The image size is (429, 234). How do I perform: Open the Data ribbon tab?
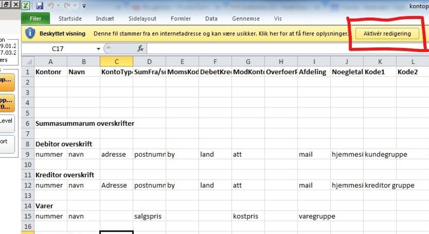point(211,19)
